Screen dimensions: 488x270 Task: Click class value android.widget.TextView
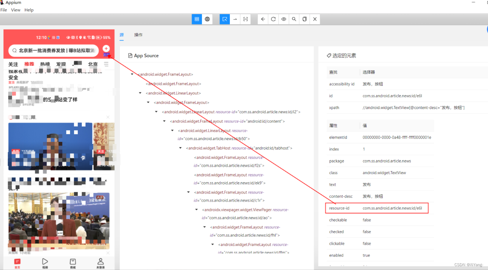point(384,173)
